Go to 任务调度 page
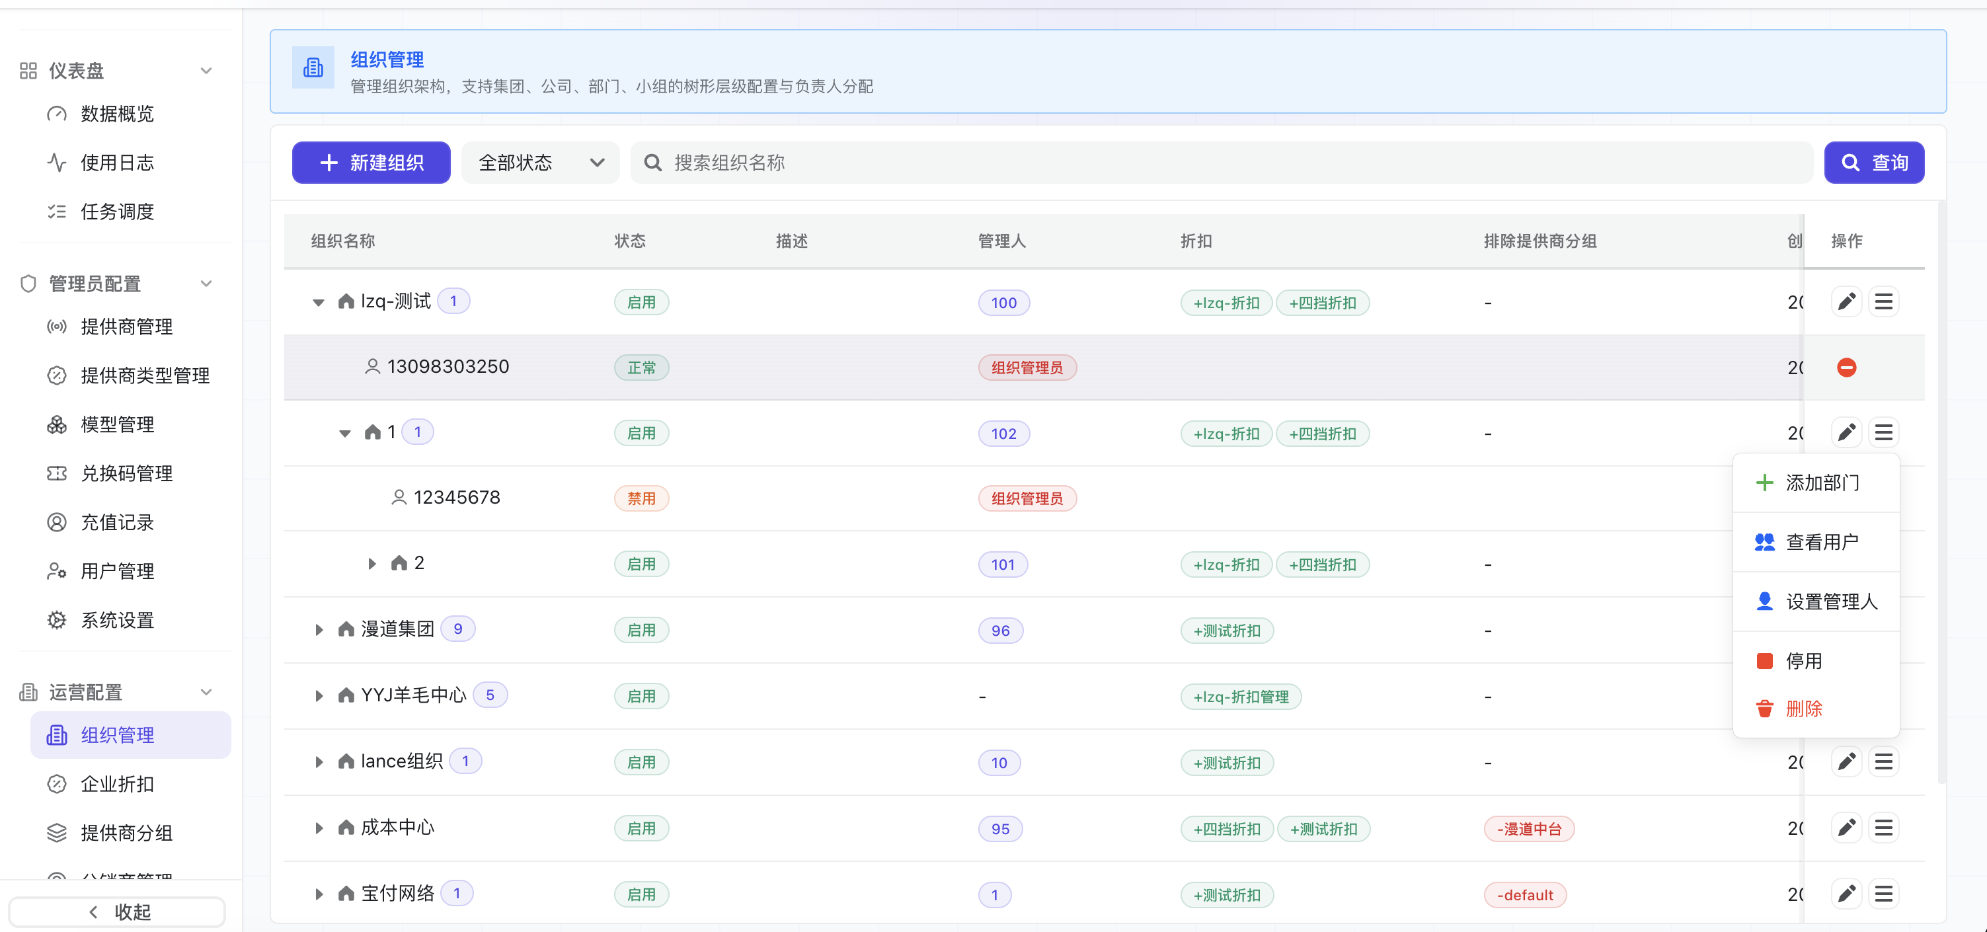 (x=117, y=212)
